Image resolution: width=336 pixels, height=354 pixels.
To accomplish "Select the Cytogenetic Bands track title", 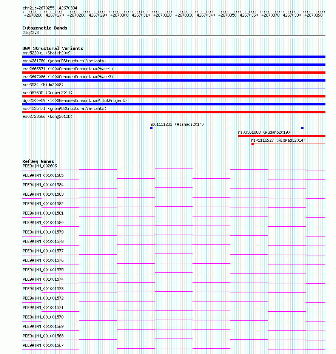I will point(45,28).
